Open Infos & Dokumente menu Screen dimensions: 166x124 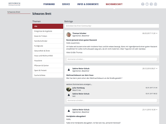tap(88, 4)
